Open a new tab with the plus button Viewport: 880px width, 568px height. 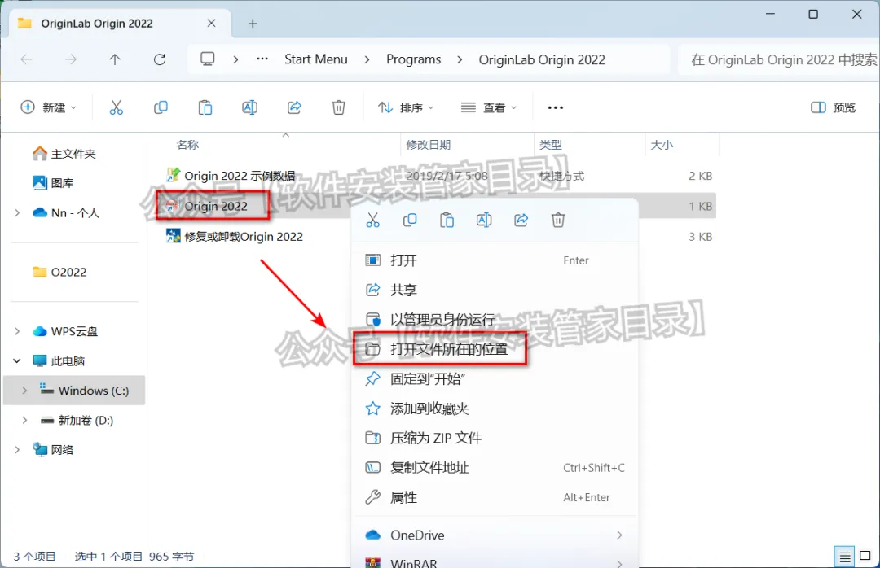pyautogui.click(x=253, y=24)
